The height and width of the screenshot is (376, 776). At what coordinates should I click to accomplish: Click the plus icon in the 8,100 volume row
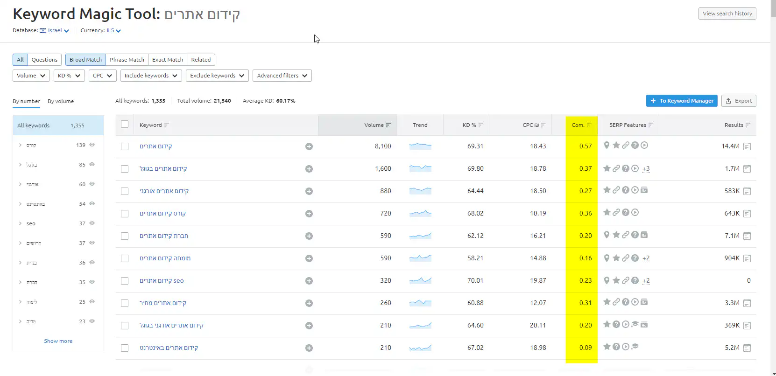(309, 146)
